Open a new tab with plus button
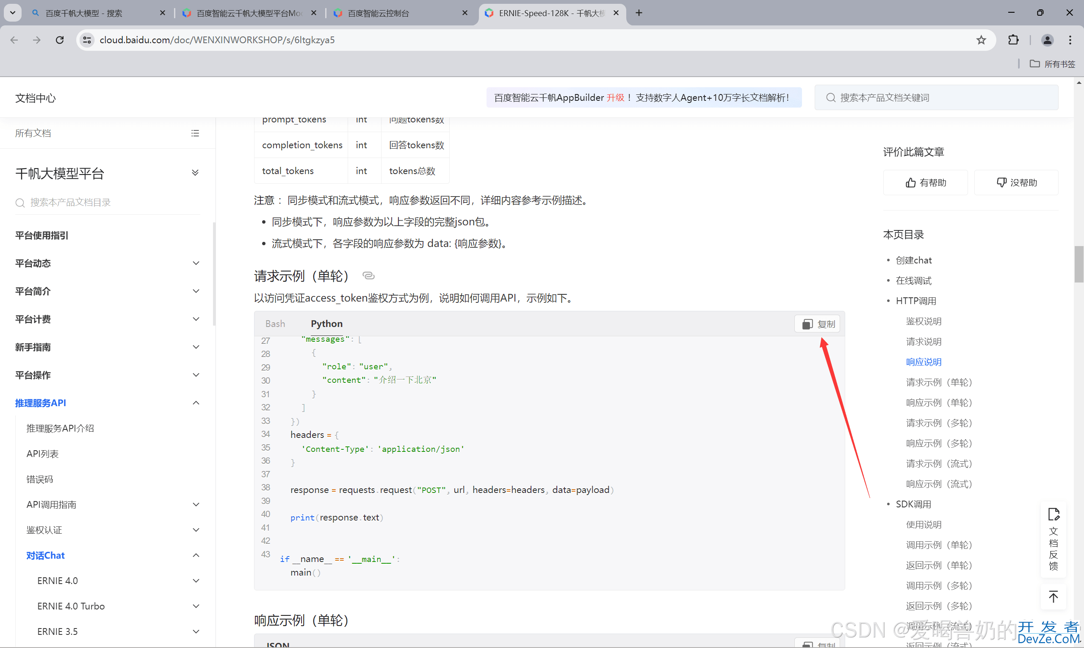This screenshot has height=648, width=1084. pyautogui.click(x=639, y=13)
